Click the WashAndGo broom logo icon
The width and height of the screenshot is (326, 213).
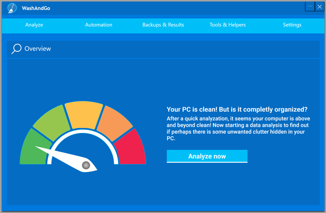(12, 8)
